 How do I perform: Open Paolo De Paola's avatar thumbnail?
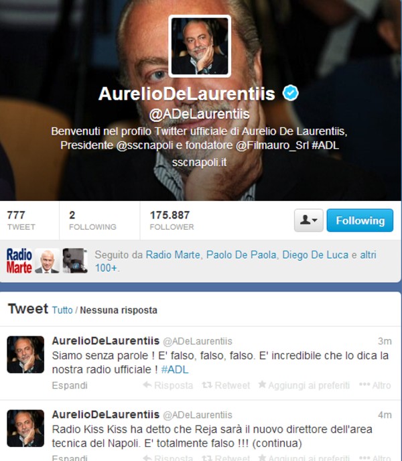47,261
